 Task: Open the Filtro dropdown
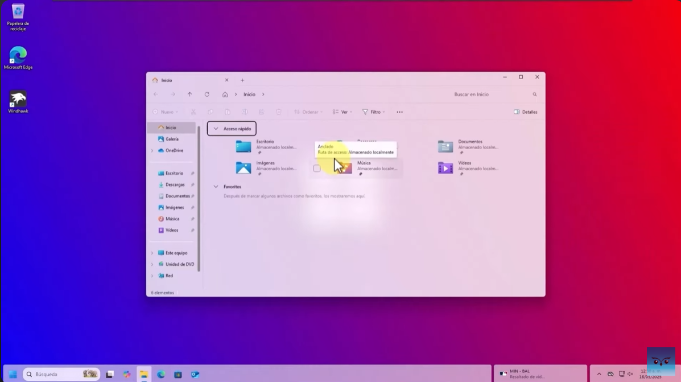(374, 112)
